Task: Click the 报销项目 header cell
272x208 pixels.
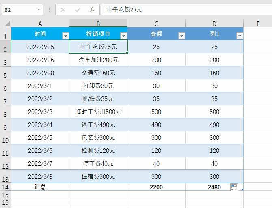Action: pos(98,34)
